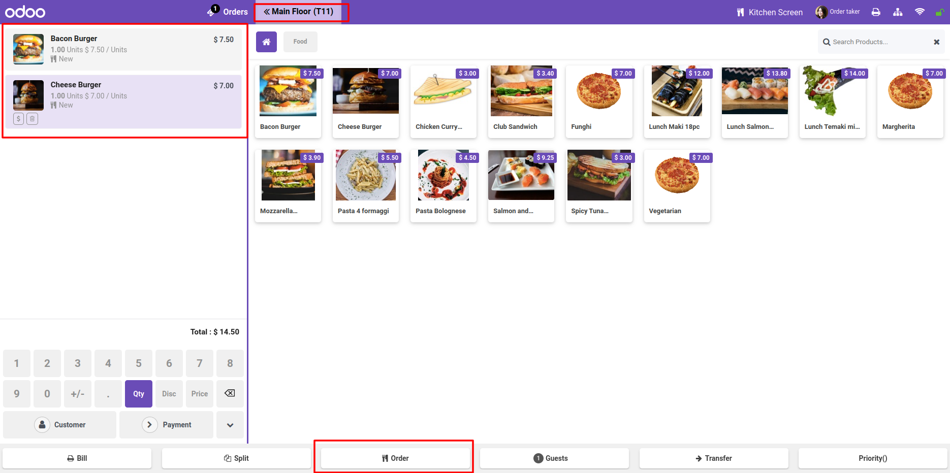950x473 pixels.
Task: Open the Kitchen Screen link
Action: coord(770,12)
